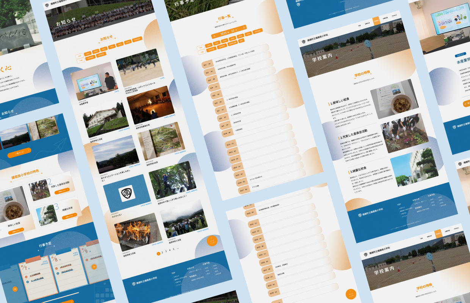Open the tree-climbing photo article
This screenshot has height=303, width=470.
[x=172, y=179]
